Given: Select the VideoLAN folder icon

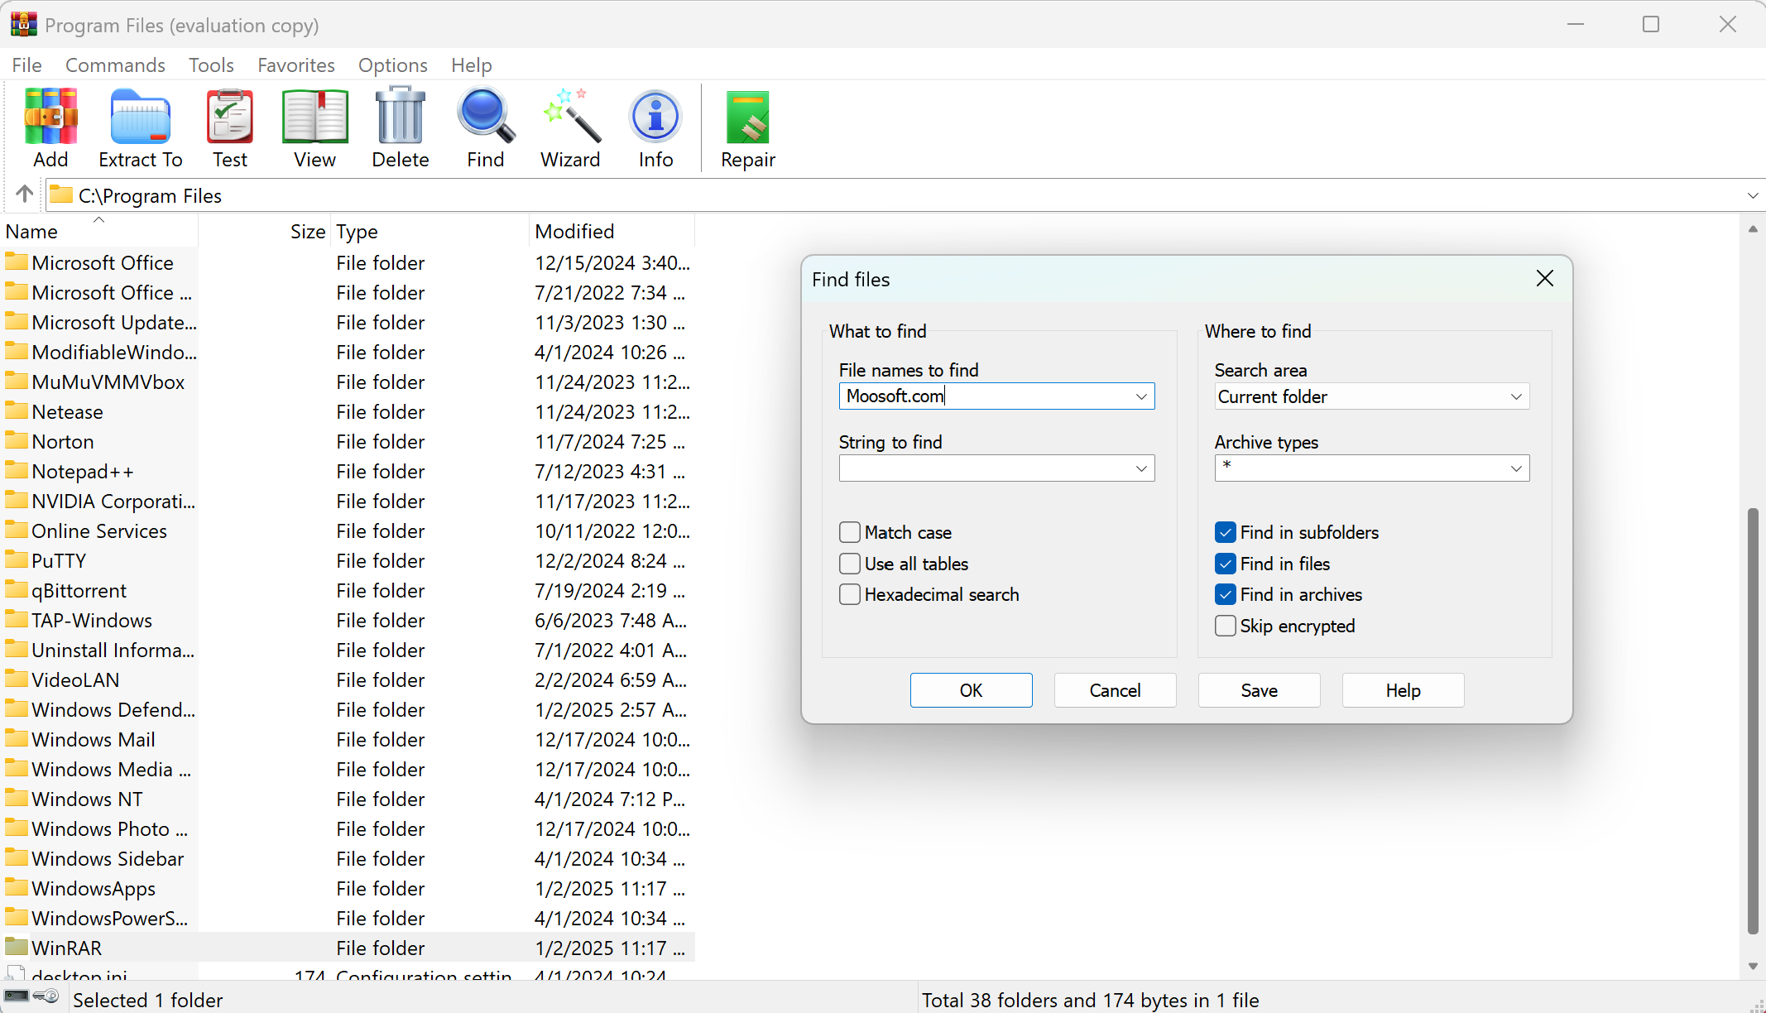Looking at the screenshot, I should [17, 679].
